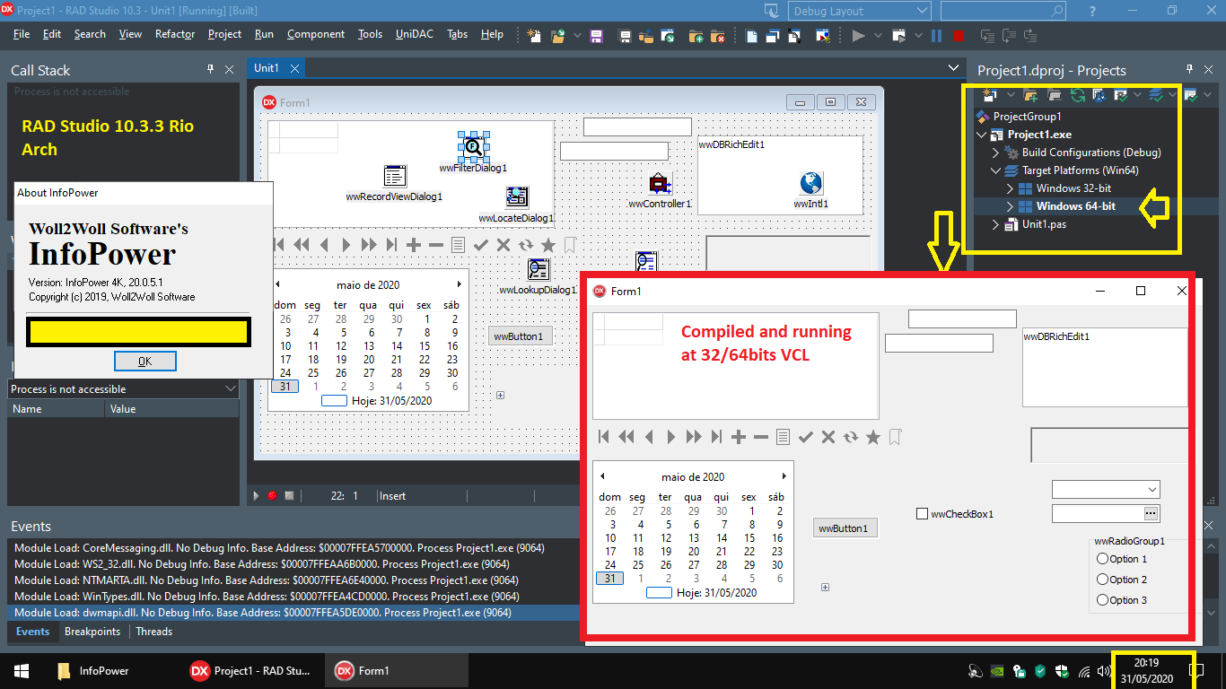Select the wwLookupDialog1 component icon
This screenshot has width=1226, height=689.
coord(539,270)
